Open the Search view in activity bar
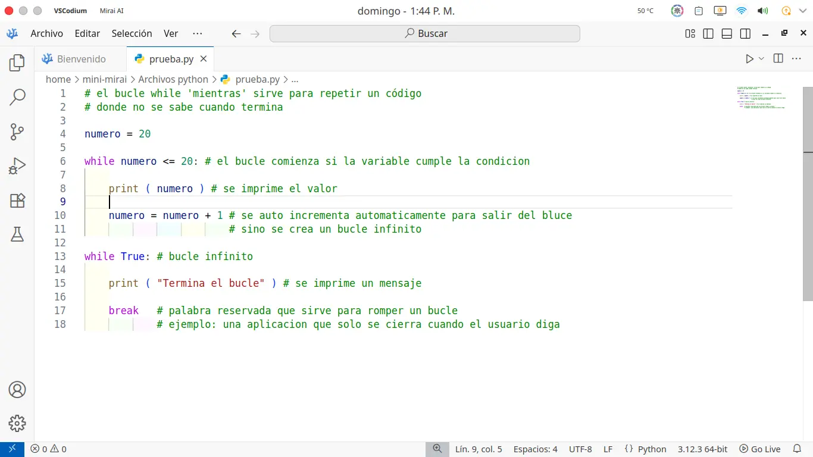813x457 pixels. [x=17, y=97]
